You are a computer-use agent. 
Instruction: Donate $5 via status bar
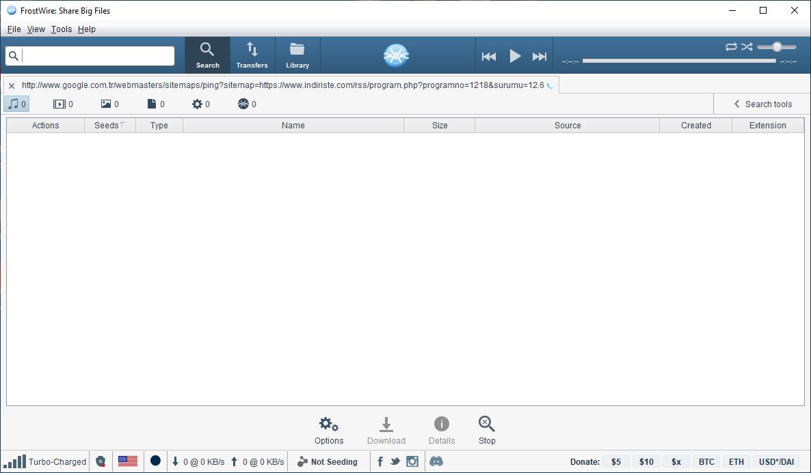point(616,461)
